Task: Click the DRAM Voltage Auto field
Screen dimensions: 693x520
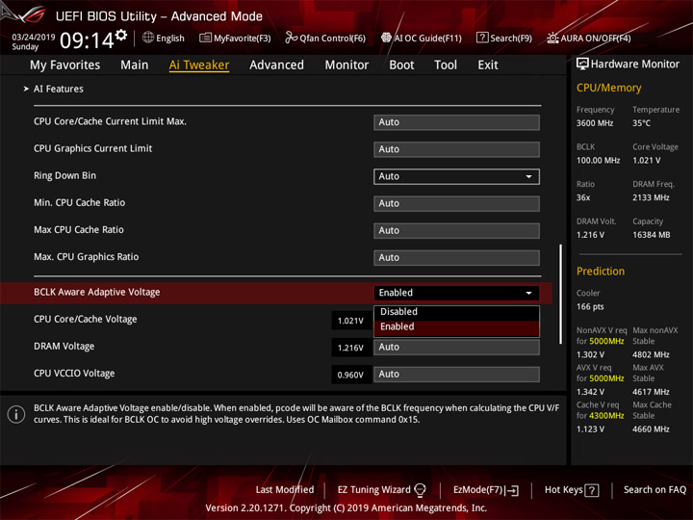Action: click(456, 347)
